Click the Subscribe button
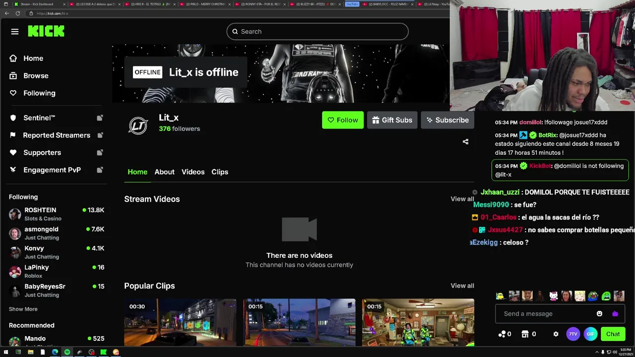Viewport: 635px width, 357px height. (448, 120)
